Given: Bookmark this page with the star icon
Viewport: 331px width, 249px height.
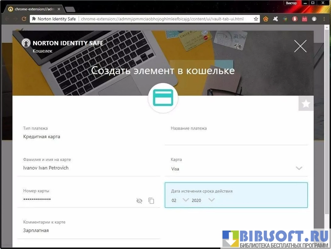Looking at the screenshot, I should click(x=256, y=19).
